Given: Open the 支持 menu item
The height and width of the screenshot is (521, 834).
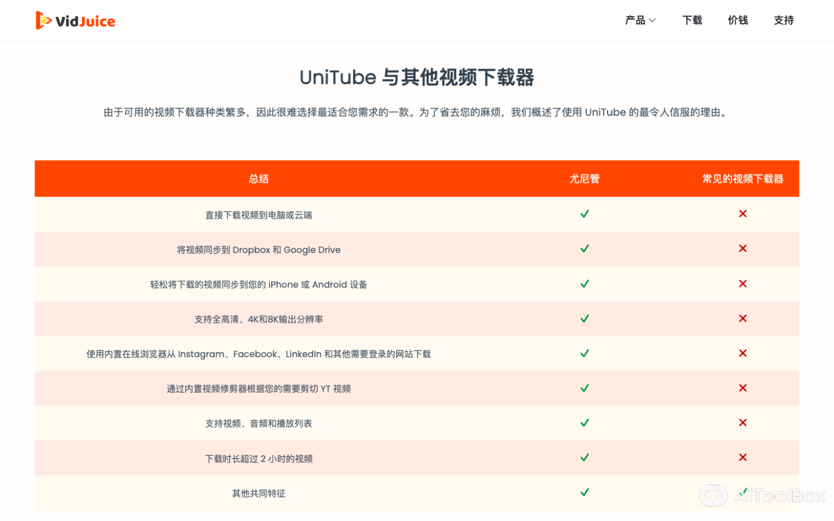Looking at the screenshot, I should (x=783, y=20).
